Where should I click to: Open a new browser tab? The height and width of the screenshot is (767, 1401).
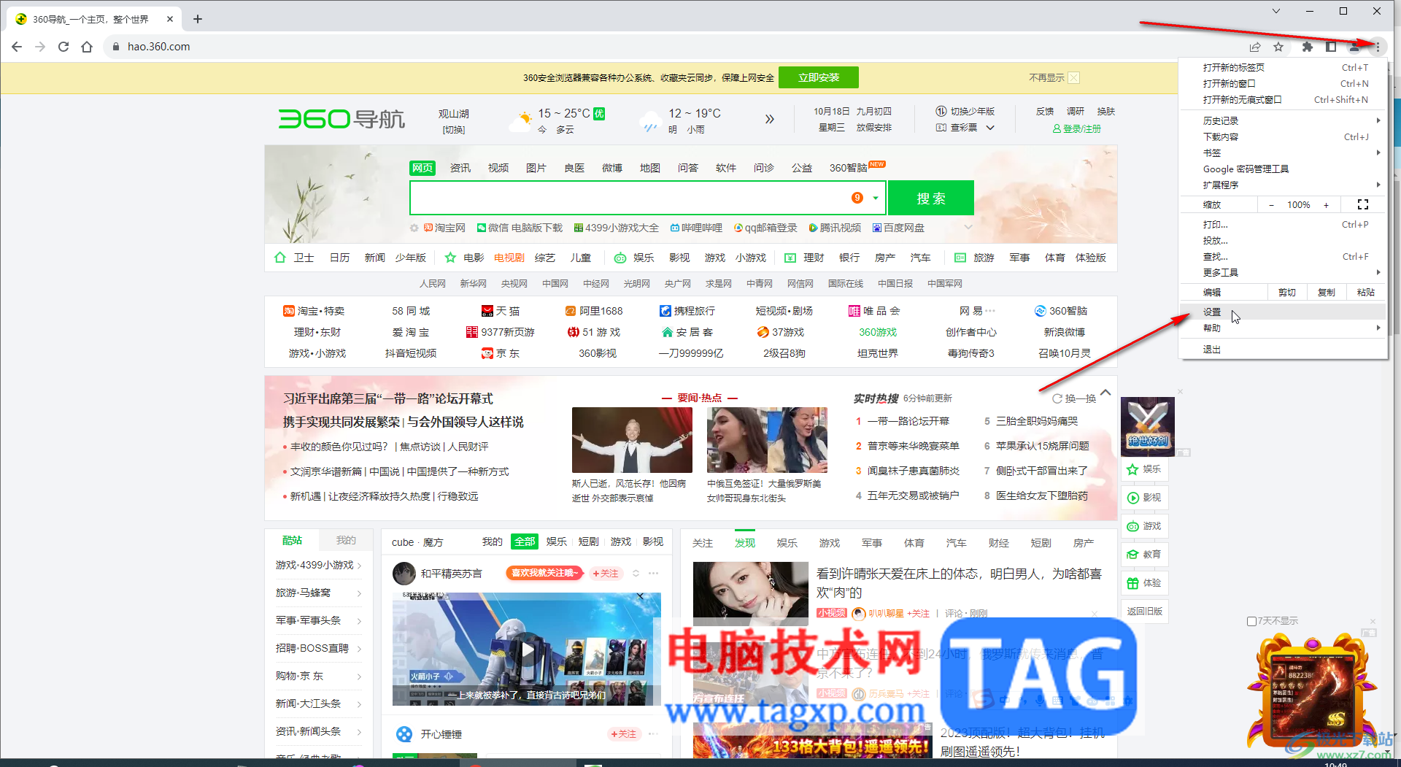(x=198, y=19)
